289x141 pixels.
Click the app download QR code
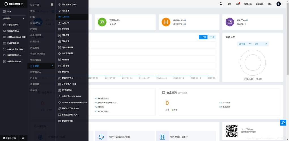[x=232, y=131]
